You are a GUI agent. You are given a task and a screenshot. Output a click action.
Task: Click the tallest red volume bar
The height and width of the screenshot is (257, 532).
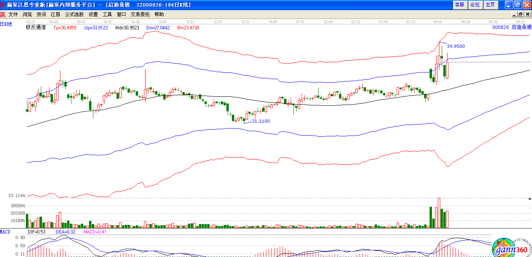pyautogui.click(x=439, y=213)
